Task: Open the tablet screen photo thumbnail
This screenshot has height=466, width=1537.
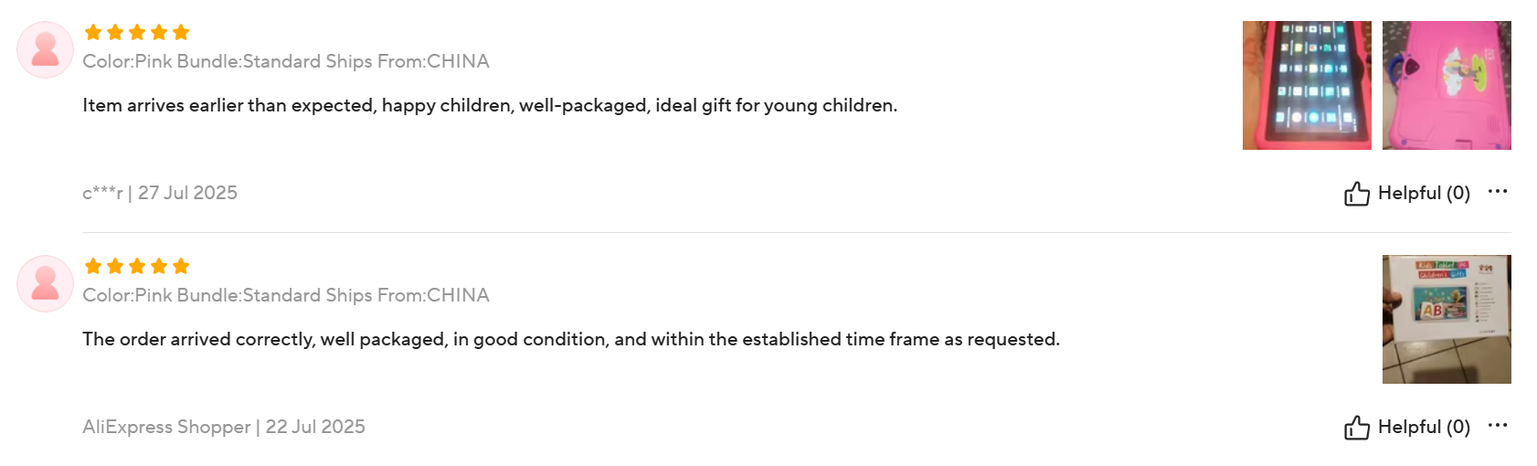Action: pos(1307,85)
